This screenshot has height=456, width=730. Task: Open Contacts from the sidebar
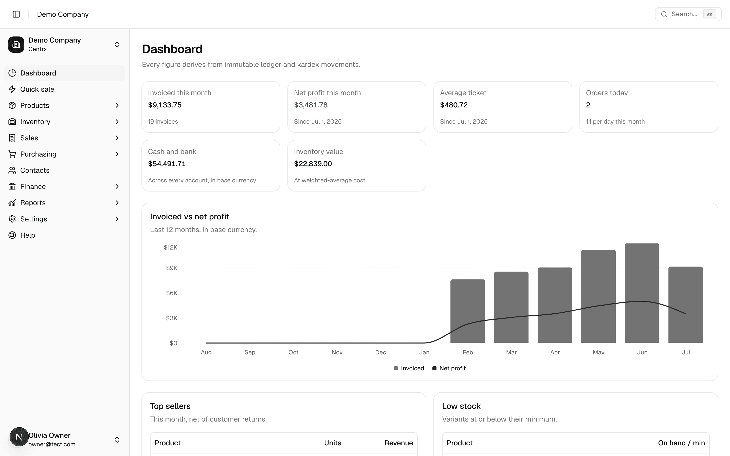[x=65, y=170]
